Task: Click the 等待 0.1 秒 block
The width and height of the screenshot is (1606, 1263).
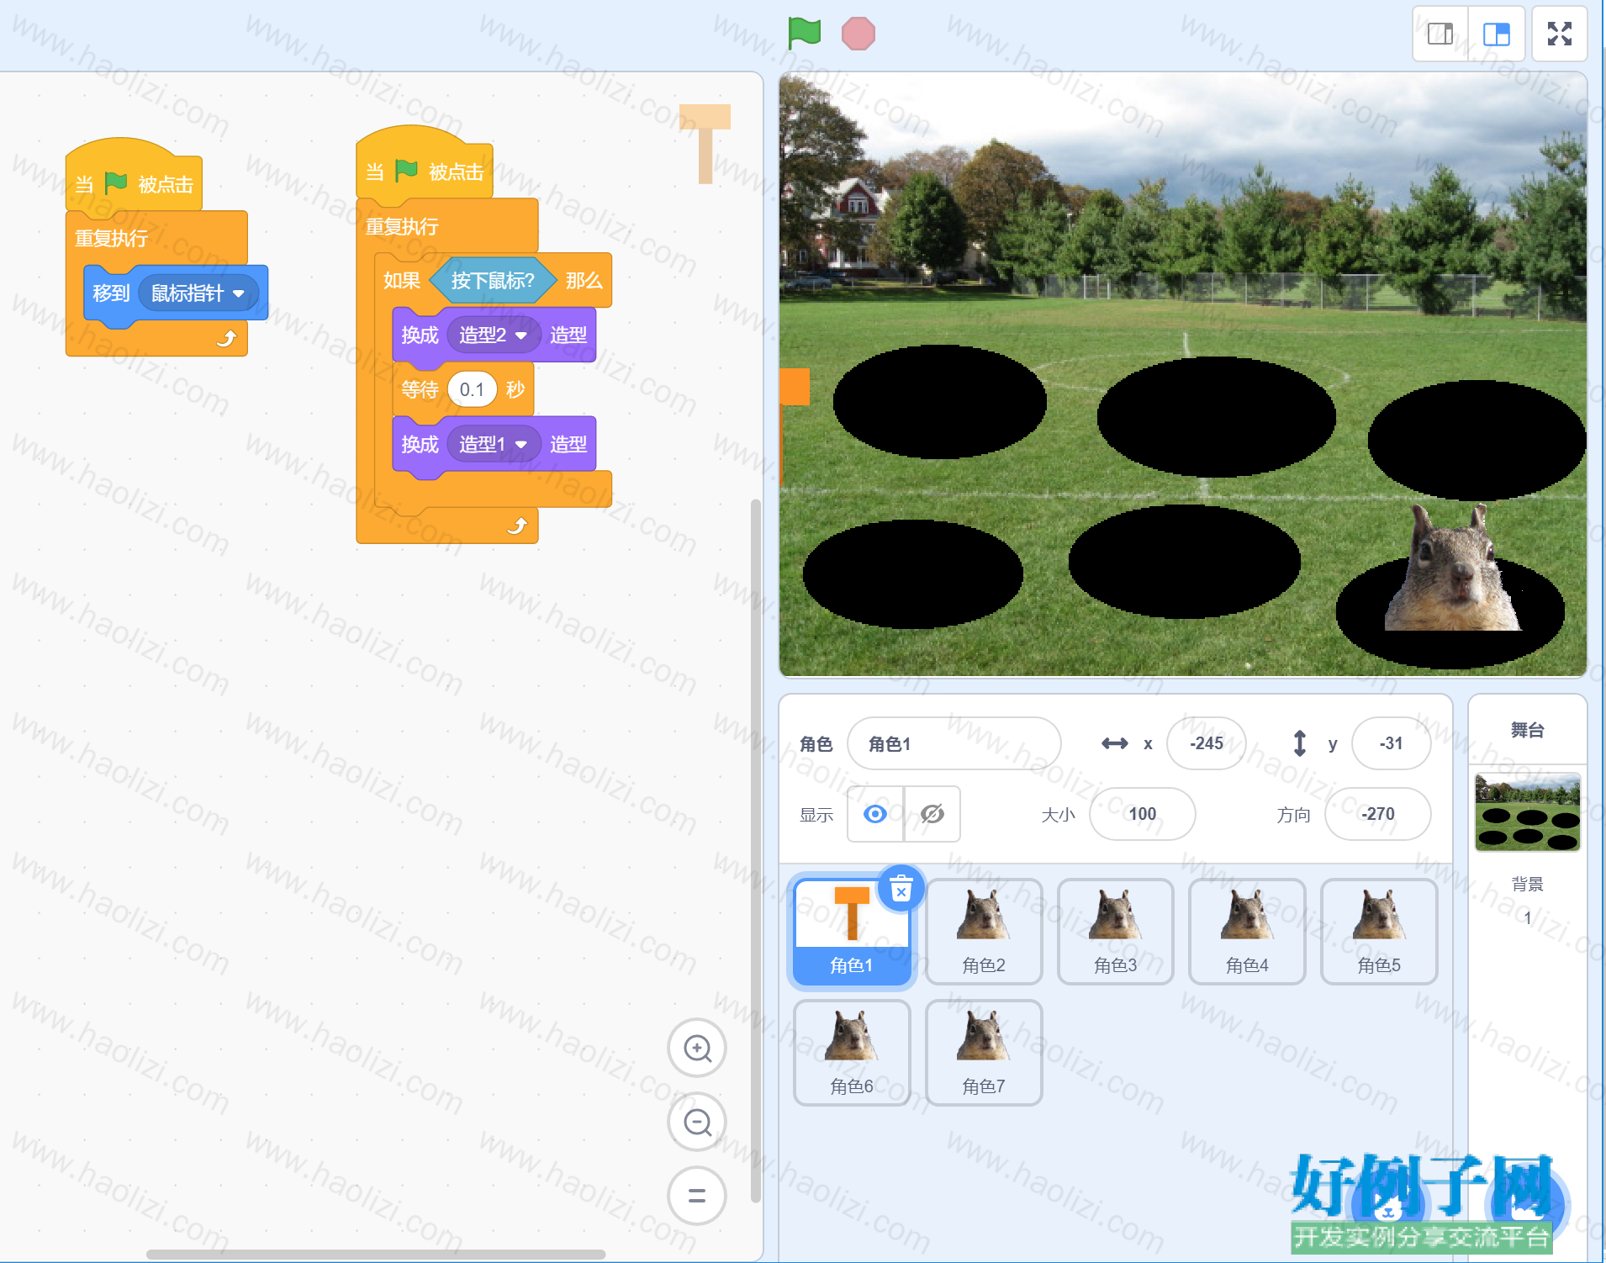Action: pyautogui.click(x=419, y=389)
